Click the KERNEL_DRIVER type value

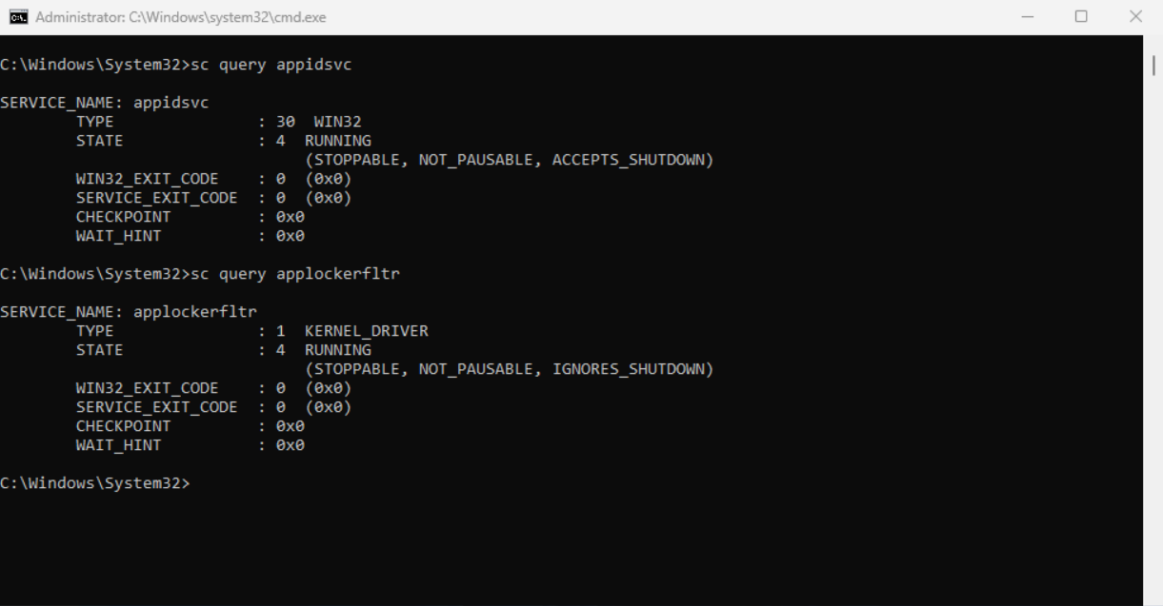(366, 331)
